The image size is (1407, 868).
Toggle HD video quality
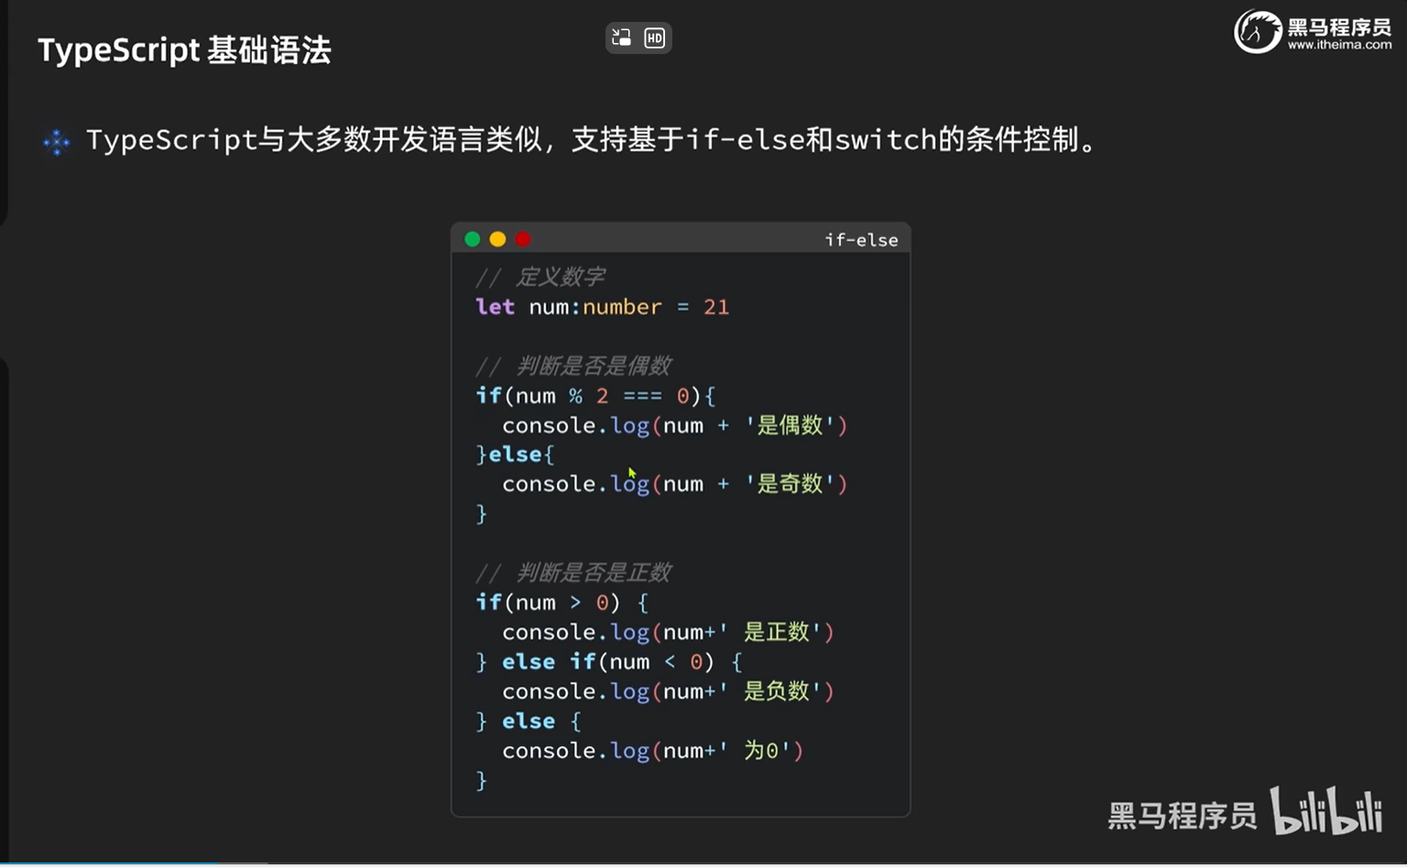pos(654,38)
